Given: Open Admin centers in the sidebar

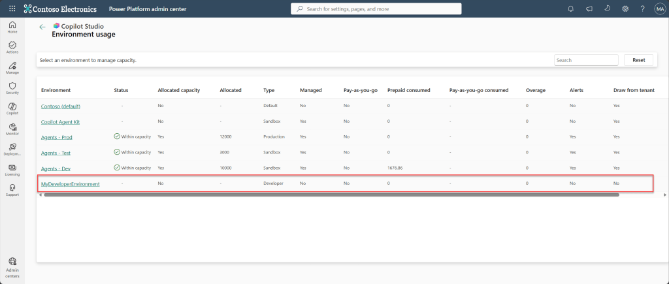Looking at the screenshot, I should coord(12,267).
